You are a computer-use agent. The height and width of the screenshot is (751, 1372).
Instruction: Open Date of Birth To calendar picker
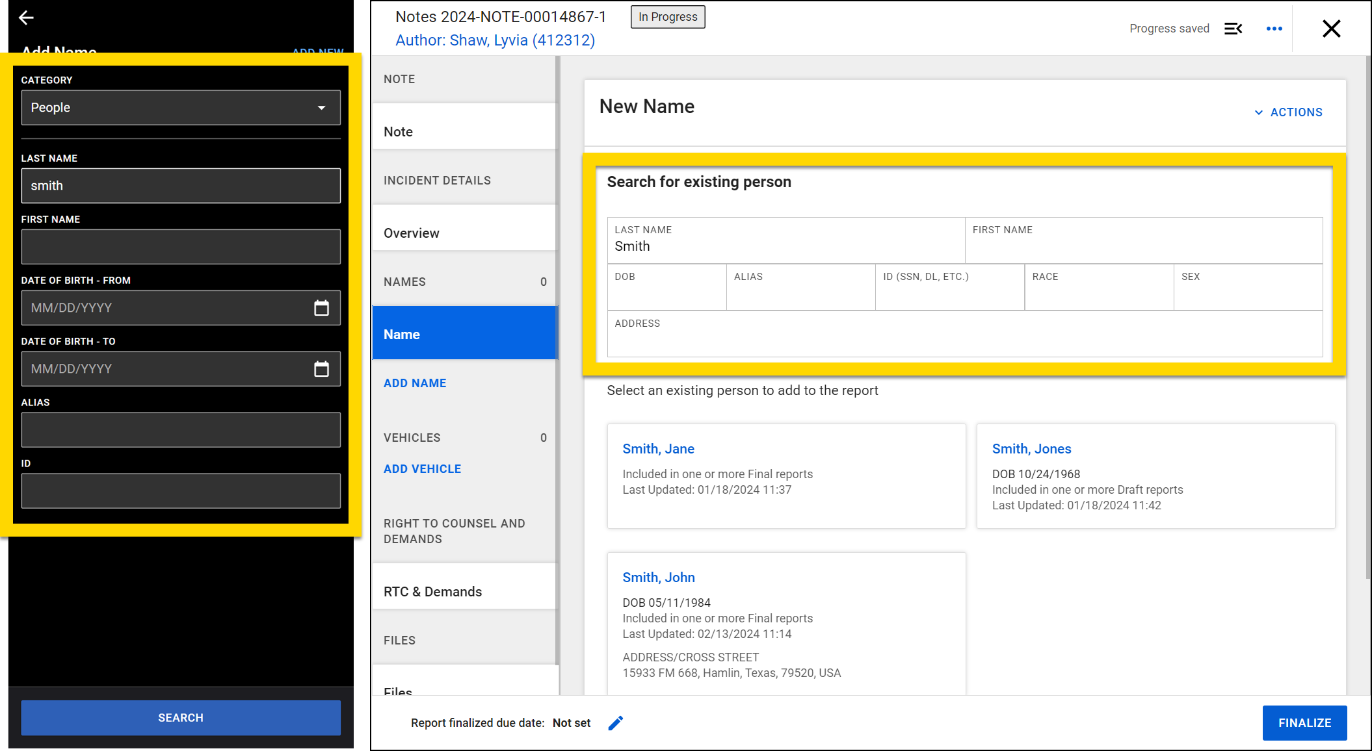click(321, 369)
